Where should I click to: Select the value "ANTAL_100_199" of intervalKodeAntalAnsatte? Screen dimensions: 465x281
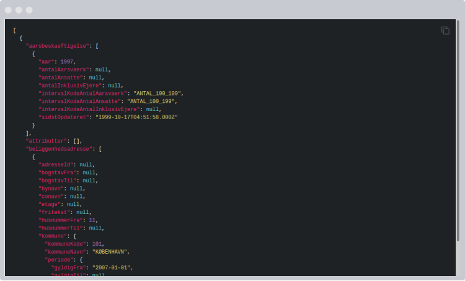coord(151,102)
